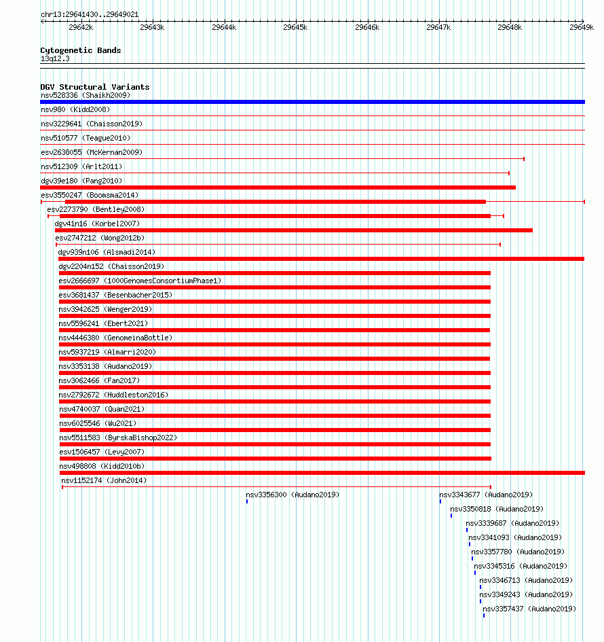Screen dimensions: 604x642
Task: Click the nsv528336 (Shaikh2009) blue variant bar
Action: click(312, 102)
